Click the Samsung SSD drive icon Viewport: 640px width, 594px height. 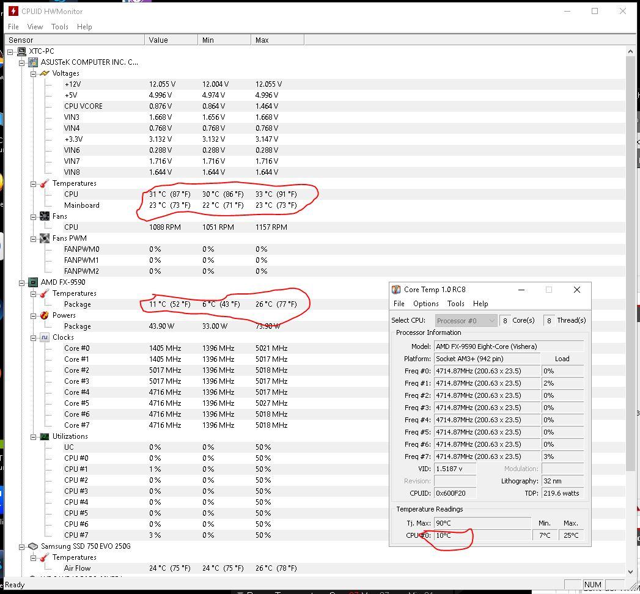pyautogui.click(x=32, y=546)
